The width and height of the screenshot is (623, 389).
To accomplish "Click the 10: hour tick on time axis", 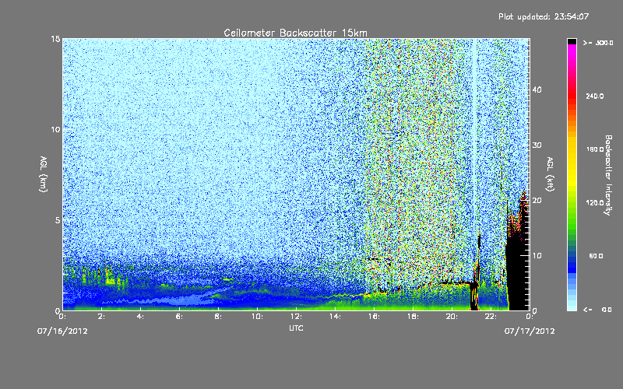I will point(258,317).
